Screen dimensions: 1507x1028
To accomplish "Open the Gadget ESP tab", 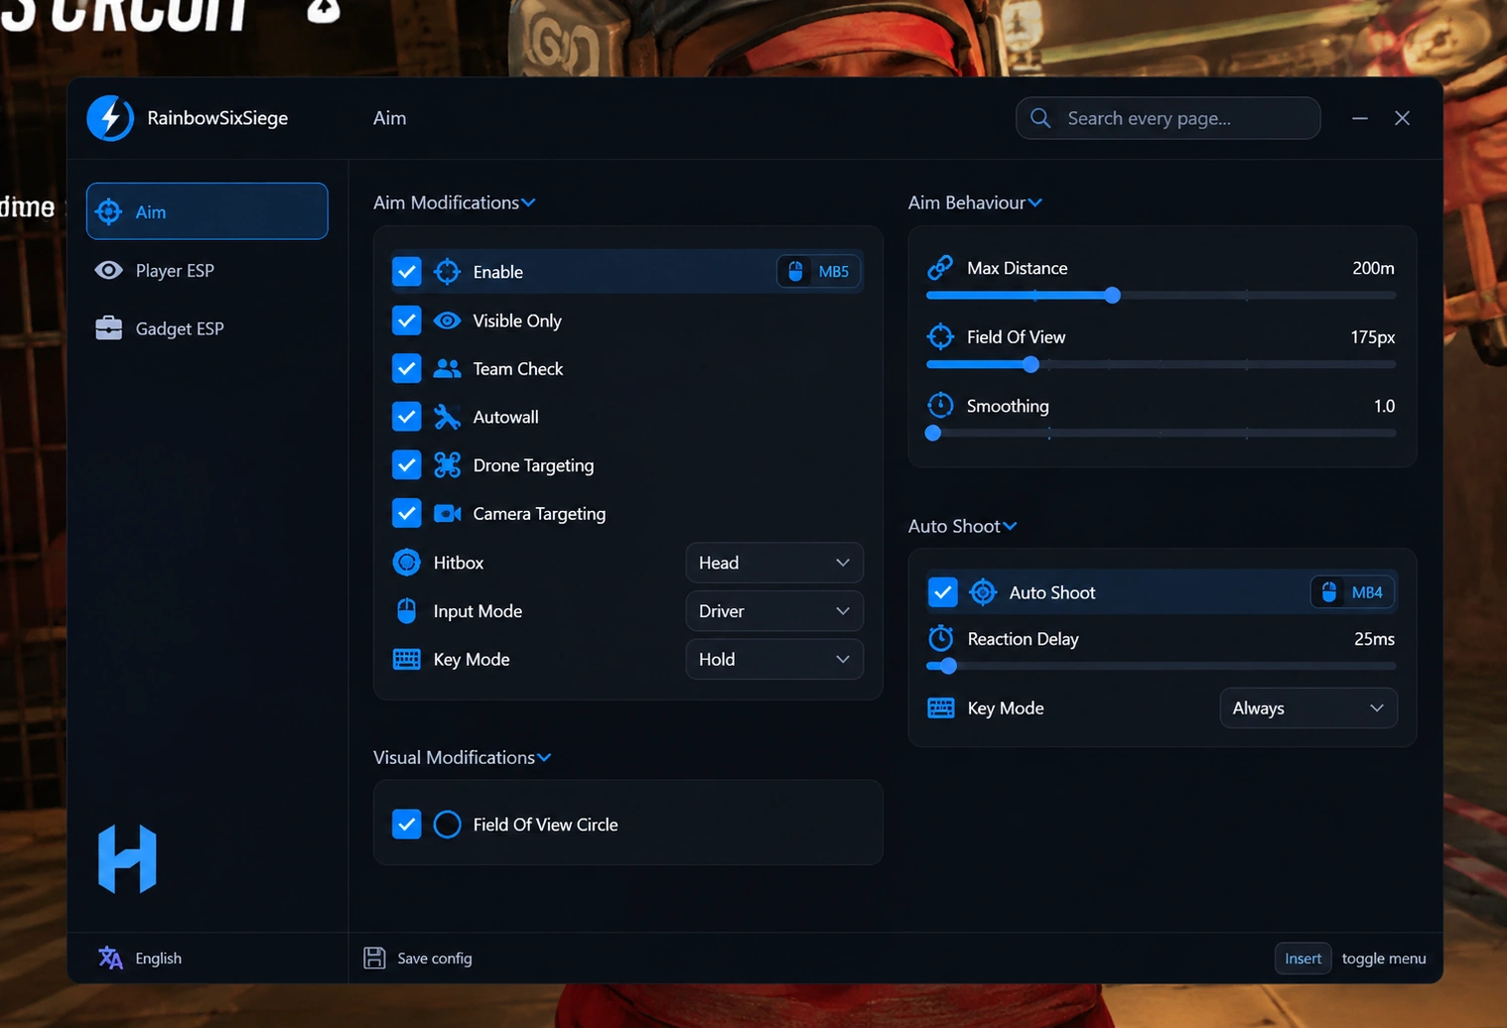I will point(207,328).
